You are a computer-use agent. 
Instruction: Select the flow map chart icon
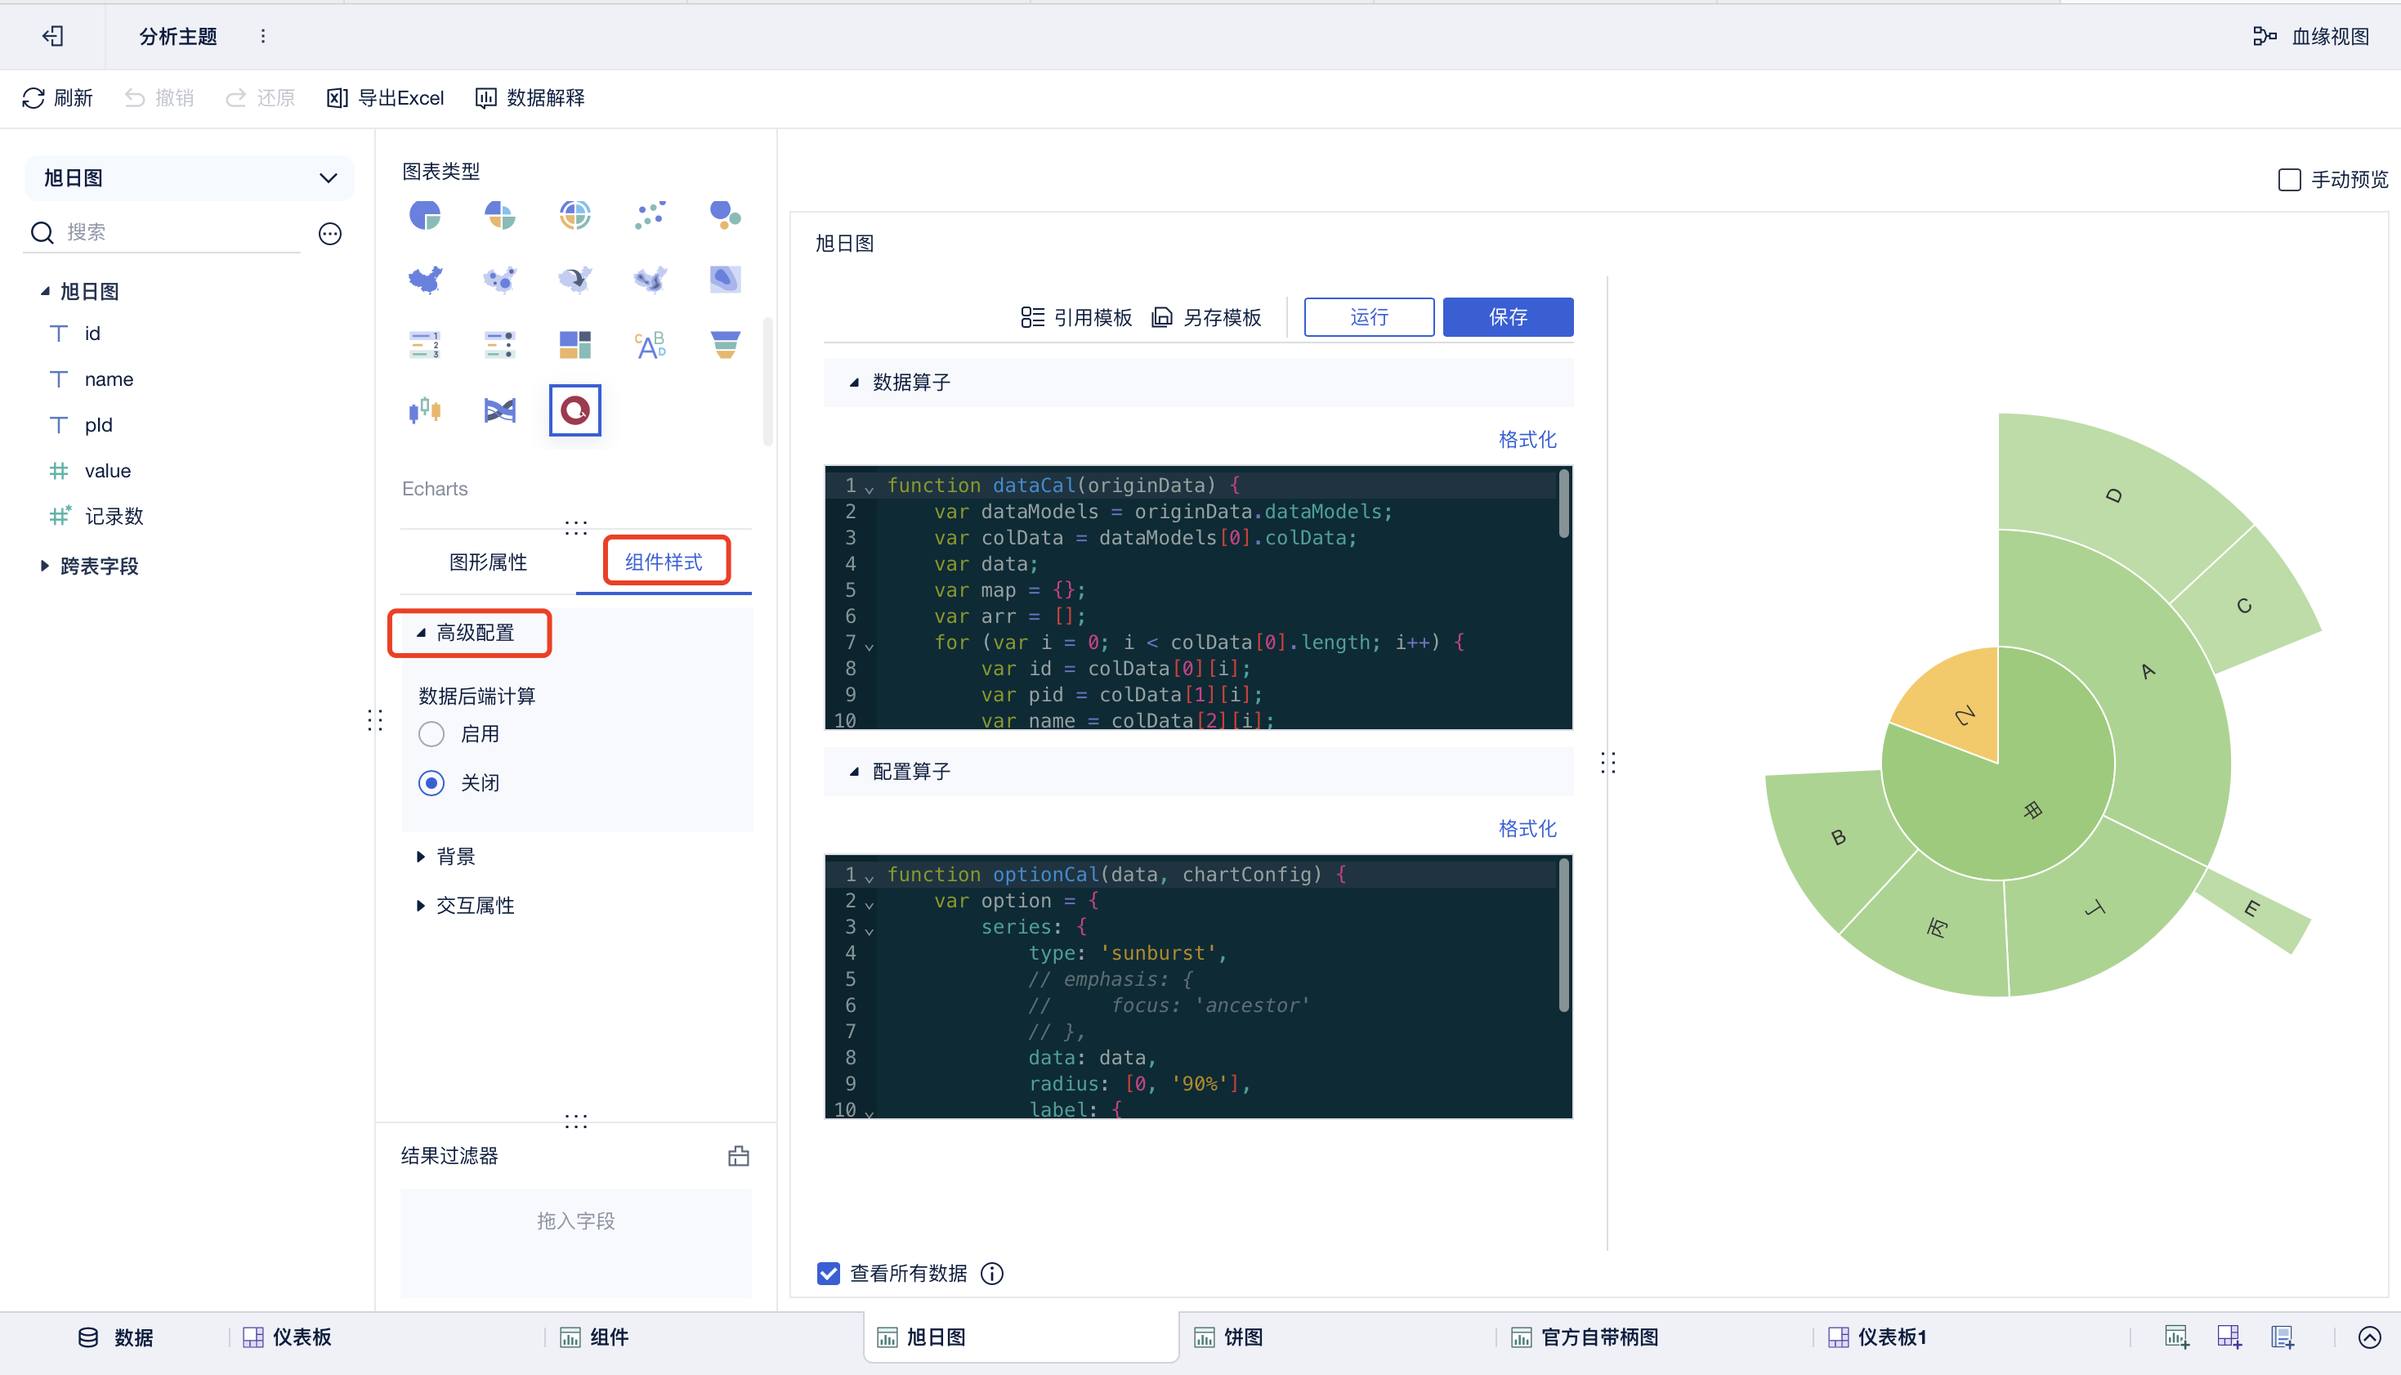575,280
